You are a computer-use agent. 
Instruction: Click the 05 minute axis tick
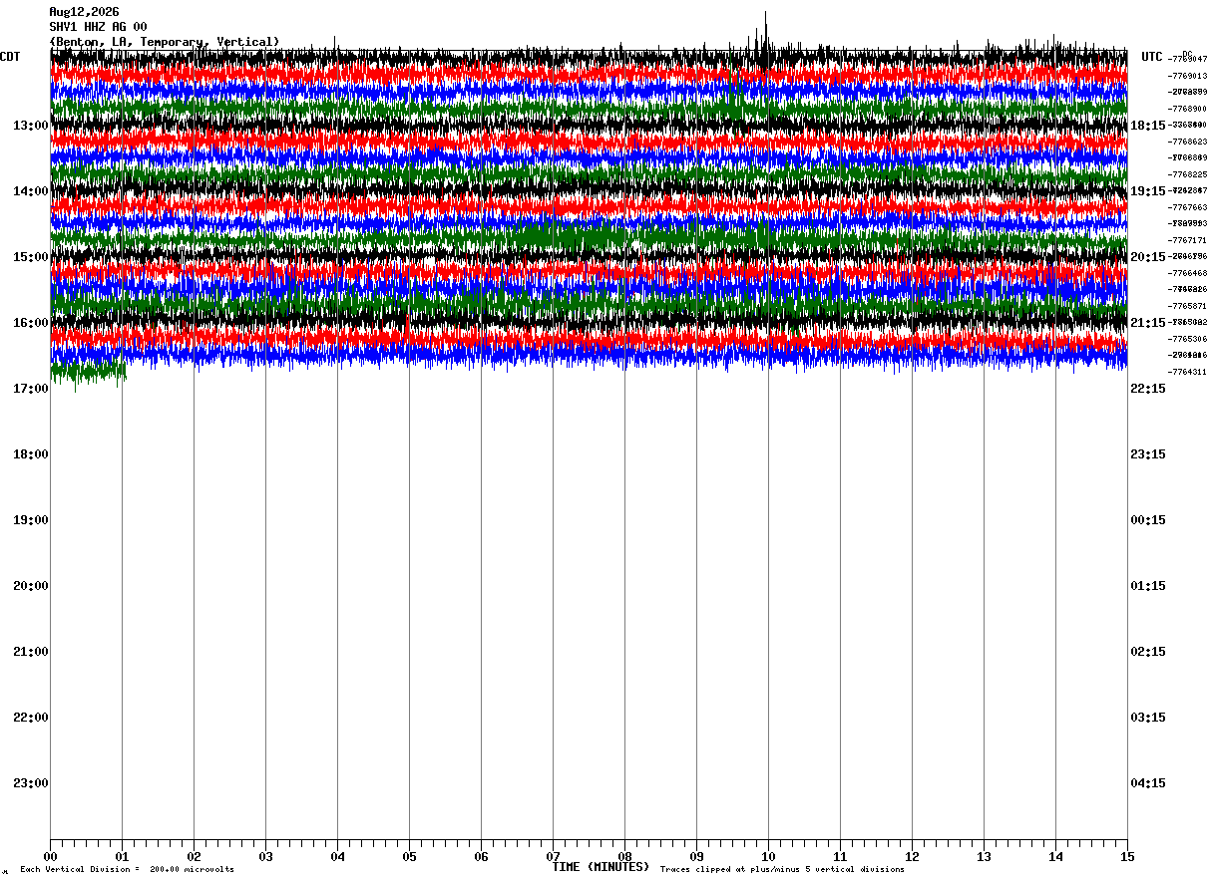[x=409, y=856]
